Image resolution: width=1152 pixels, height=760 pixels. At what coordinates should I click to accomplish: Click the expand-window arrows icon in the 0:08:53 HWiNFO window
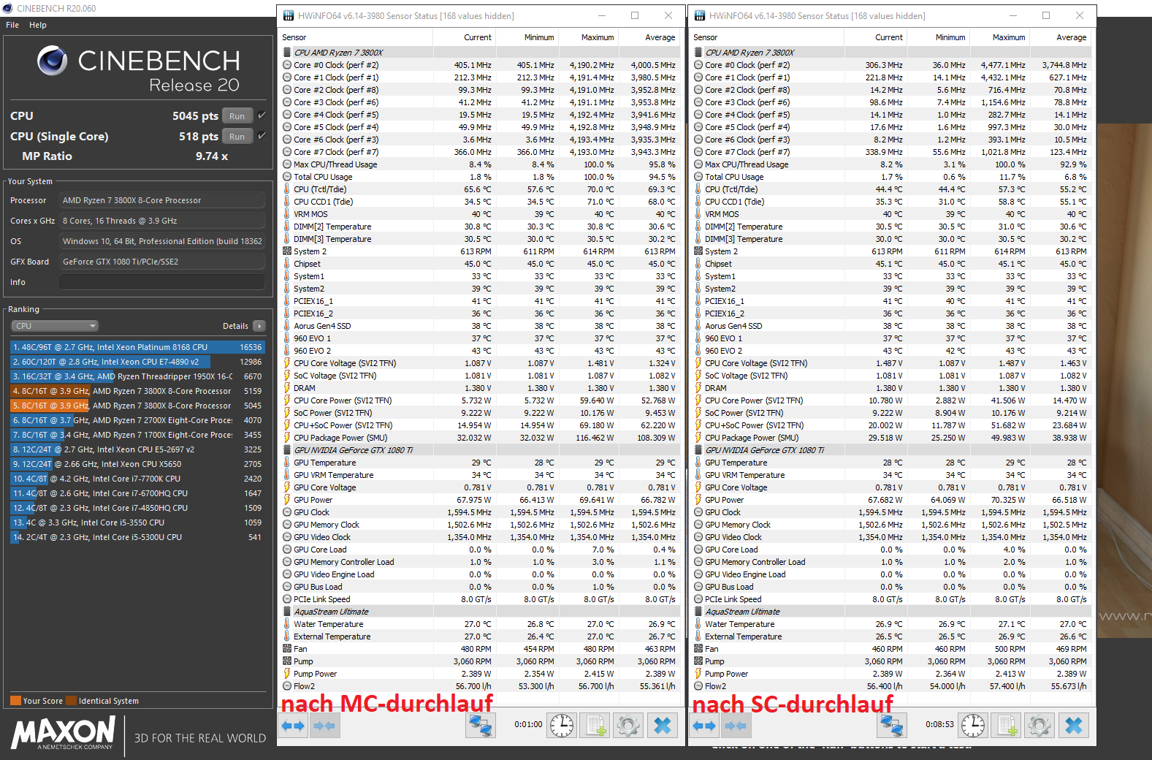pyautogui.click(x=705, y=726)
